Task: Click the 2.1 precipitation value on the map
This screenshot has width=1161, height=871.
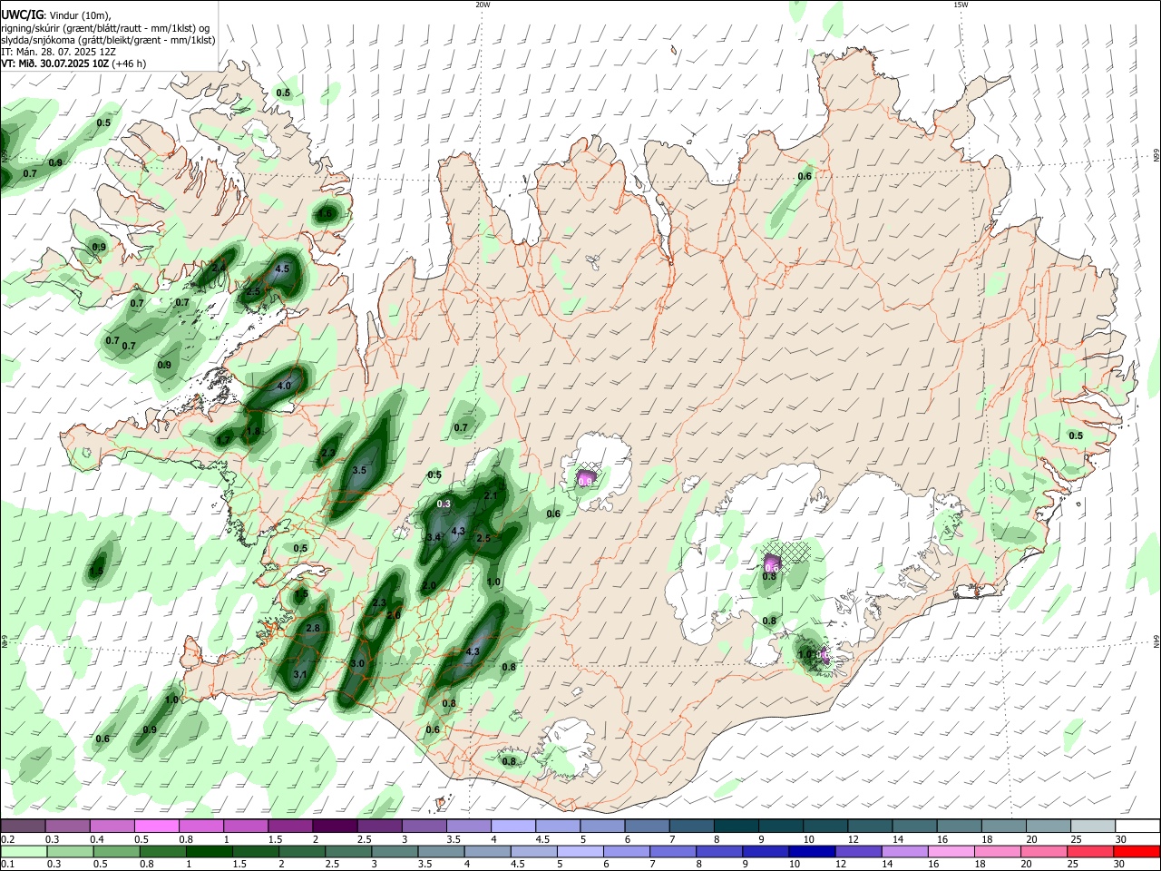Action: point(491,495)
